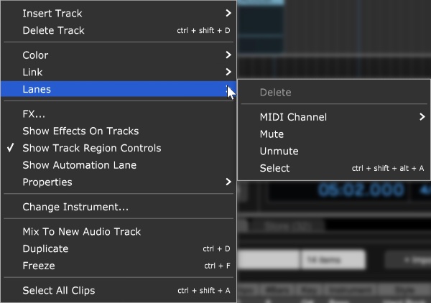
Task: Click the blurred time display counter
Action: 361,190
